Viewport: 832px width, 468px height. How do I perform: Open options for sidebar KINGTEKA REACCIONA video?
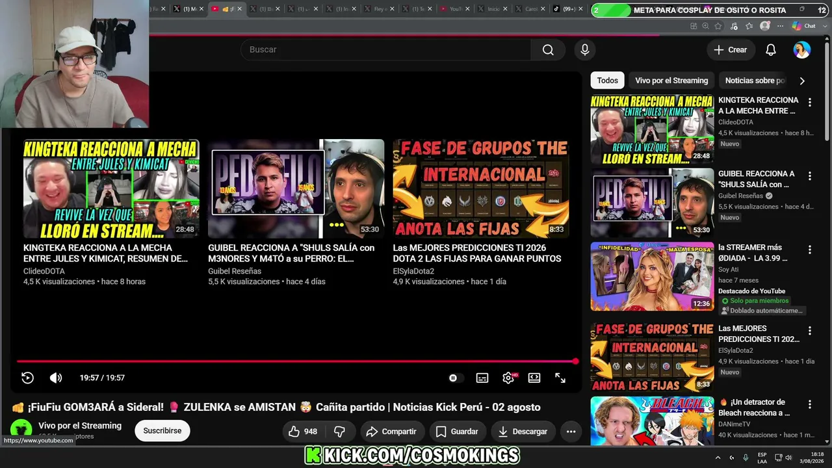810,102
